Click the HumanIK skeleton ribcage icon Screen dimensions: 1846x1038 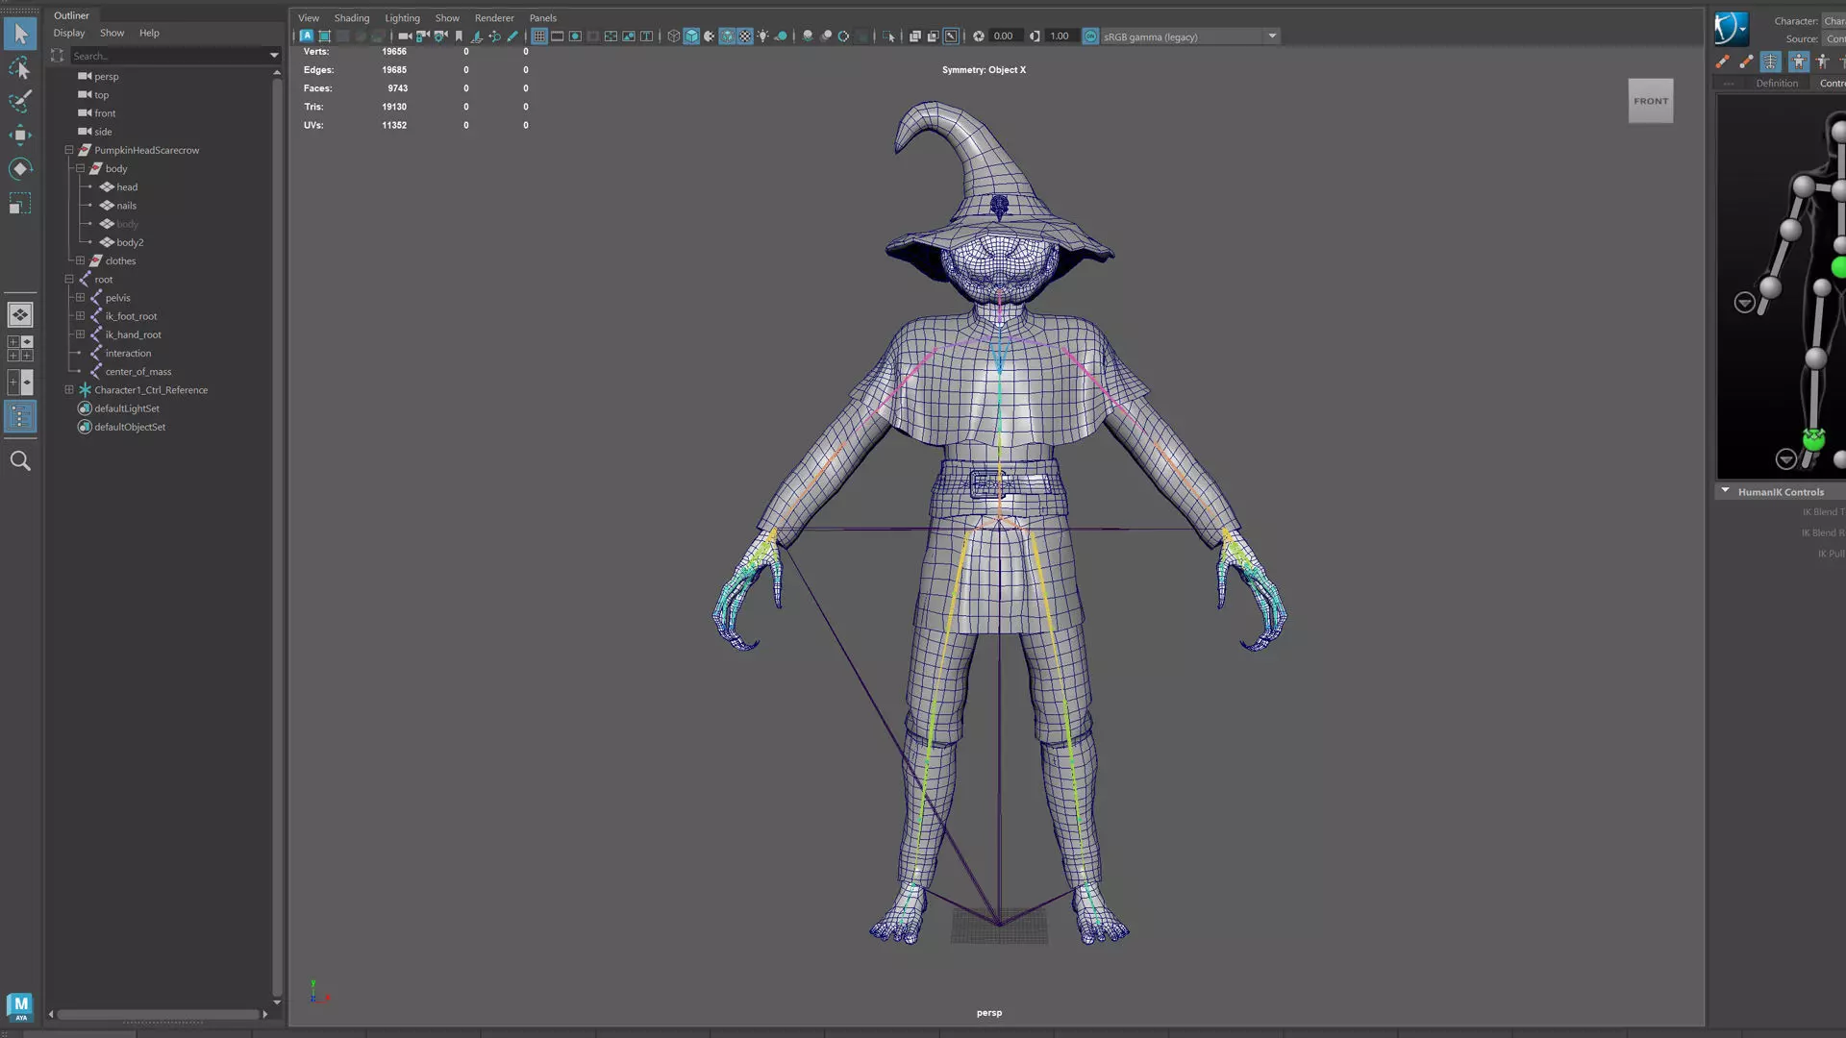tap(1771, 62)
